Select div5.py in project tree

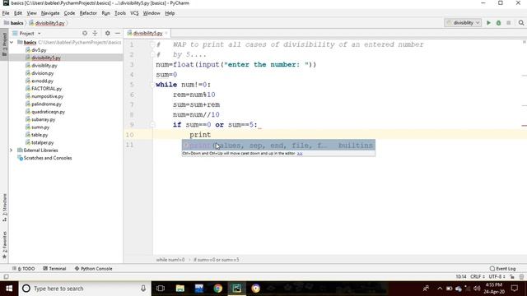click(39, 50)
